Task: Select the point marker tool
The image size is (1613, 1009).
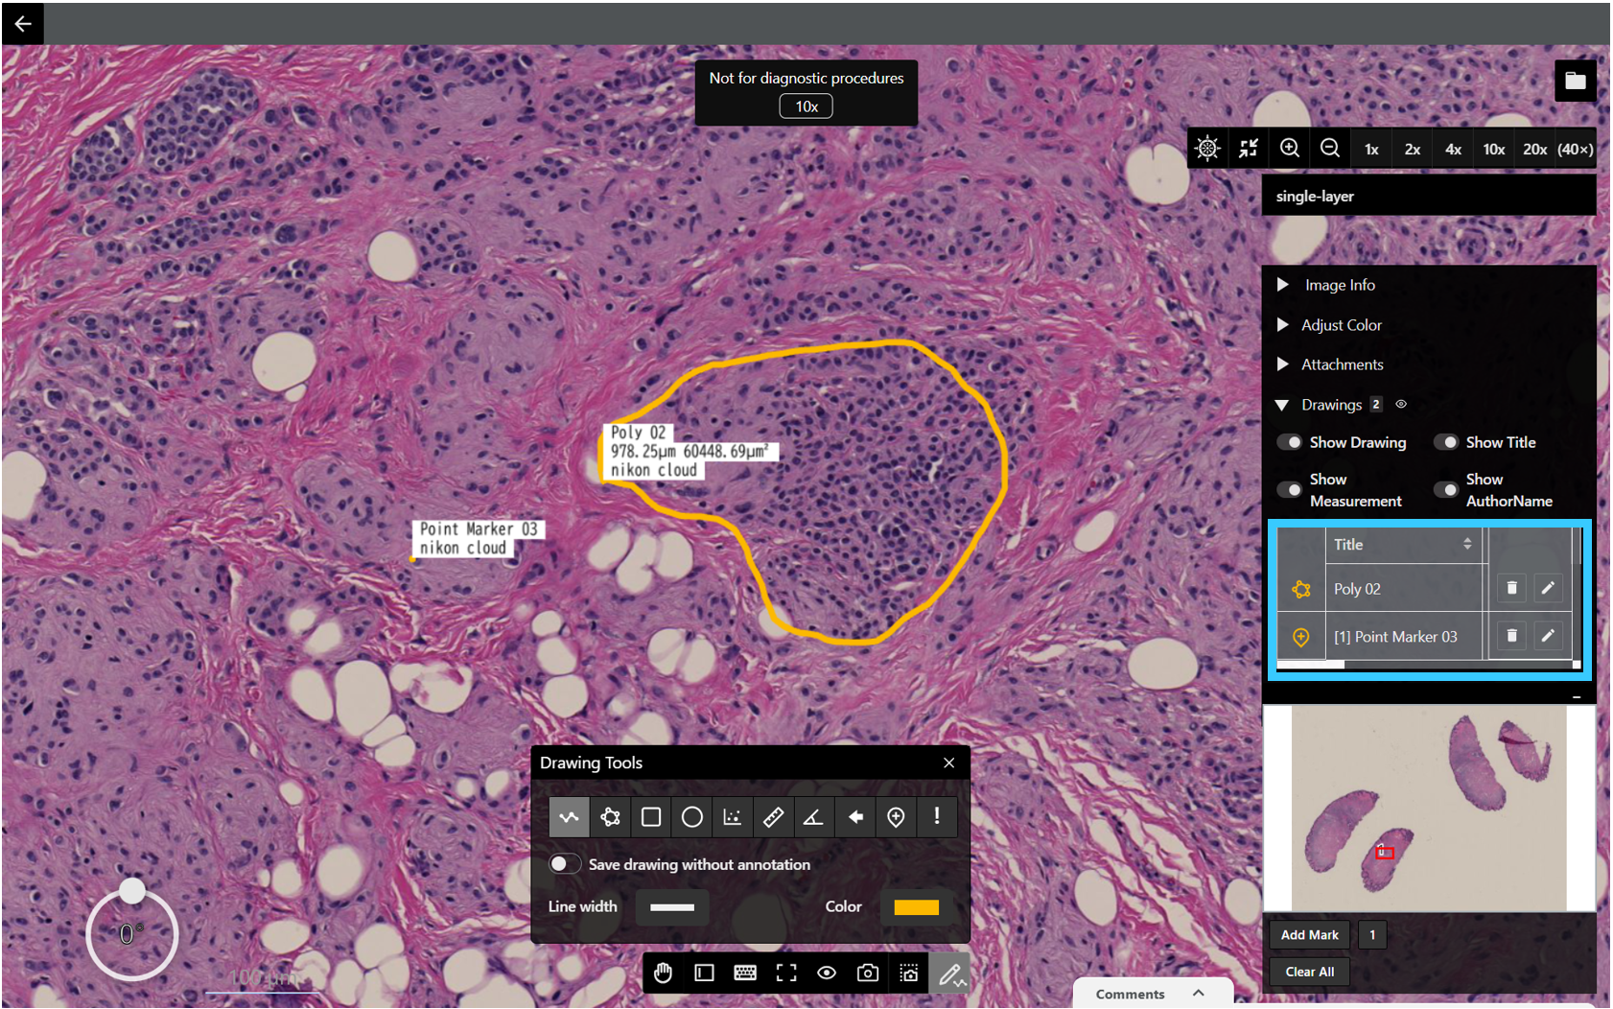Action: tap(896, 816)
